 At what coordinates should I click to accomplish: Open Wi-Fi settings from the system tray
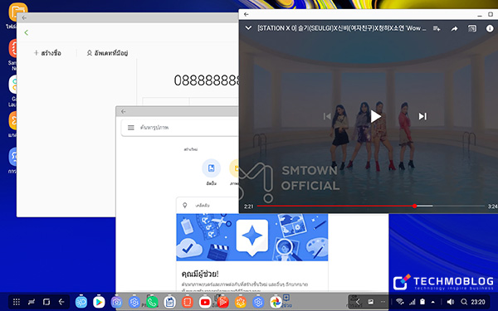(x=400, y=302)
